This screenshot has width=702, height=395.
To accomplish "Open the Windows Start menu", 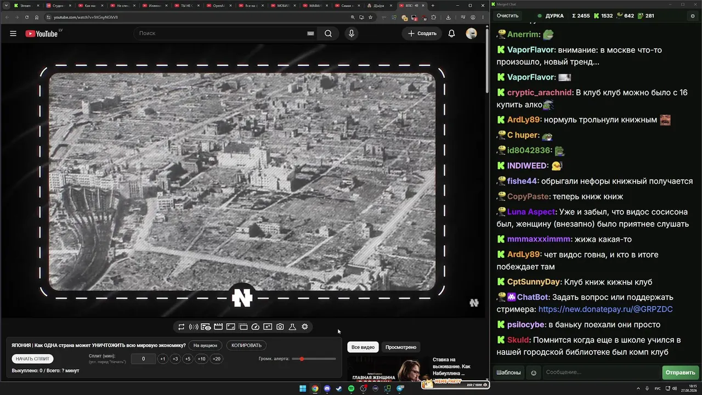I will (303, 388).
